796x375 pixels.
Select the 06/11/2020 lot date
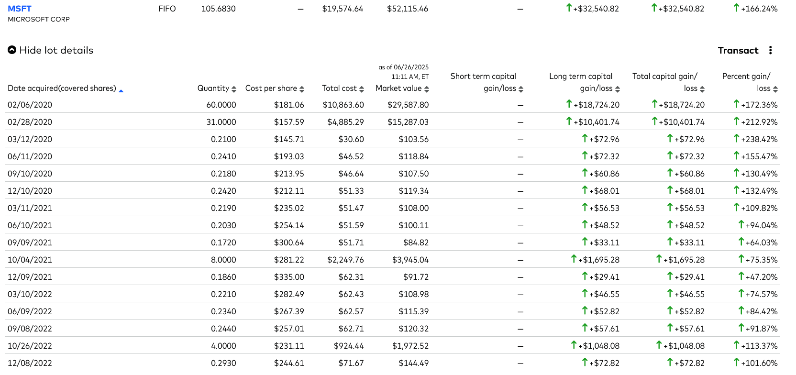pos(30,156)
